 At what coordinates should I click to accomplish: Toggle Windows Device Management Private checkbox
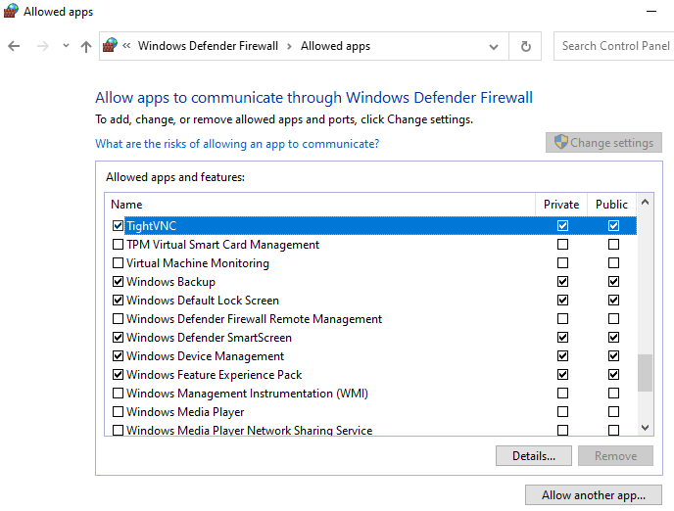pyautogui.click(x=562, y=356)
